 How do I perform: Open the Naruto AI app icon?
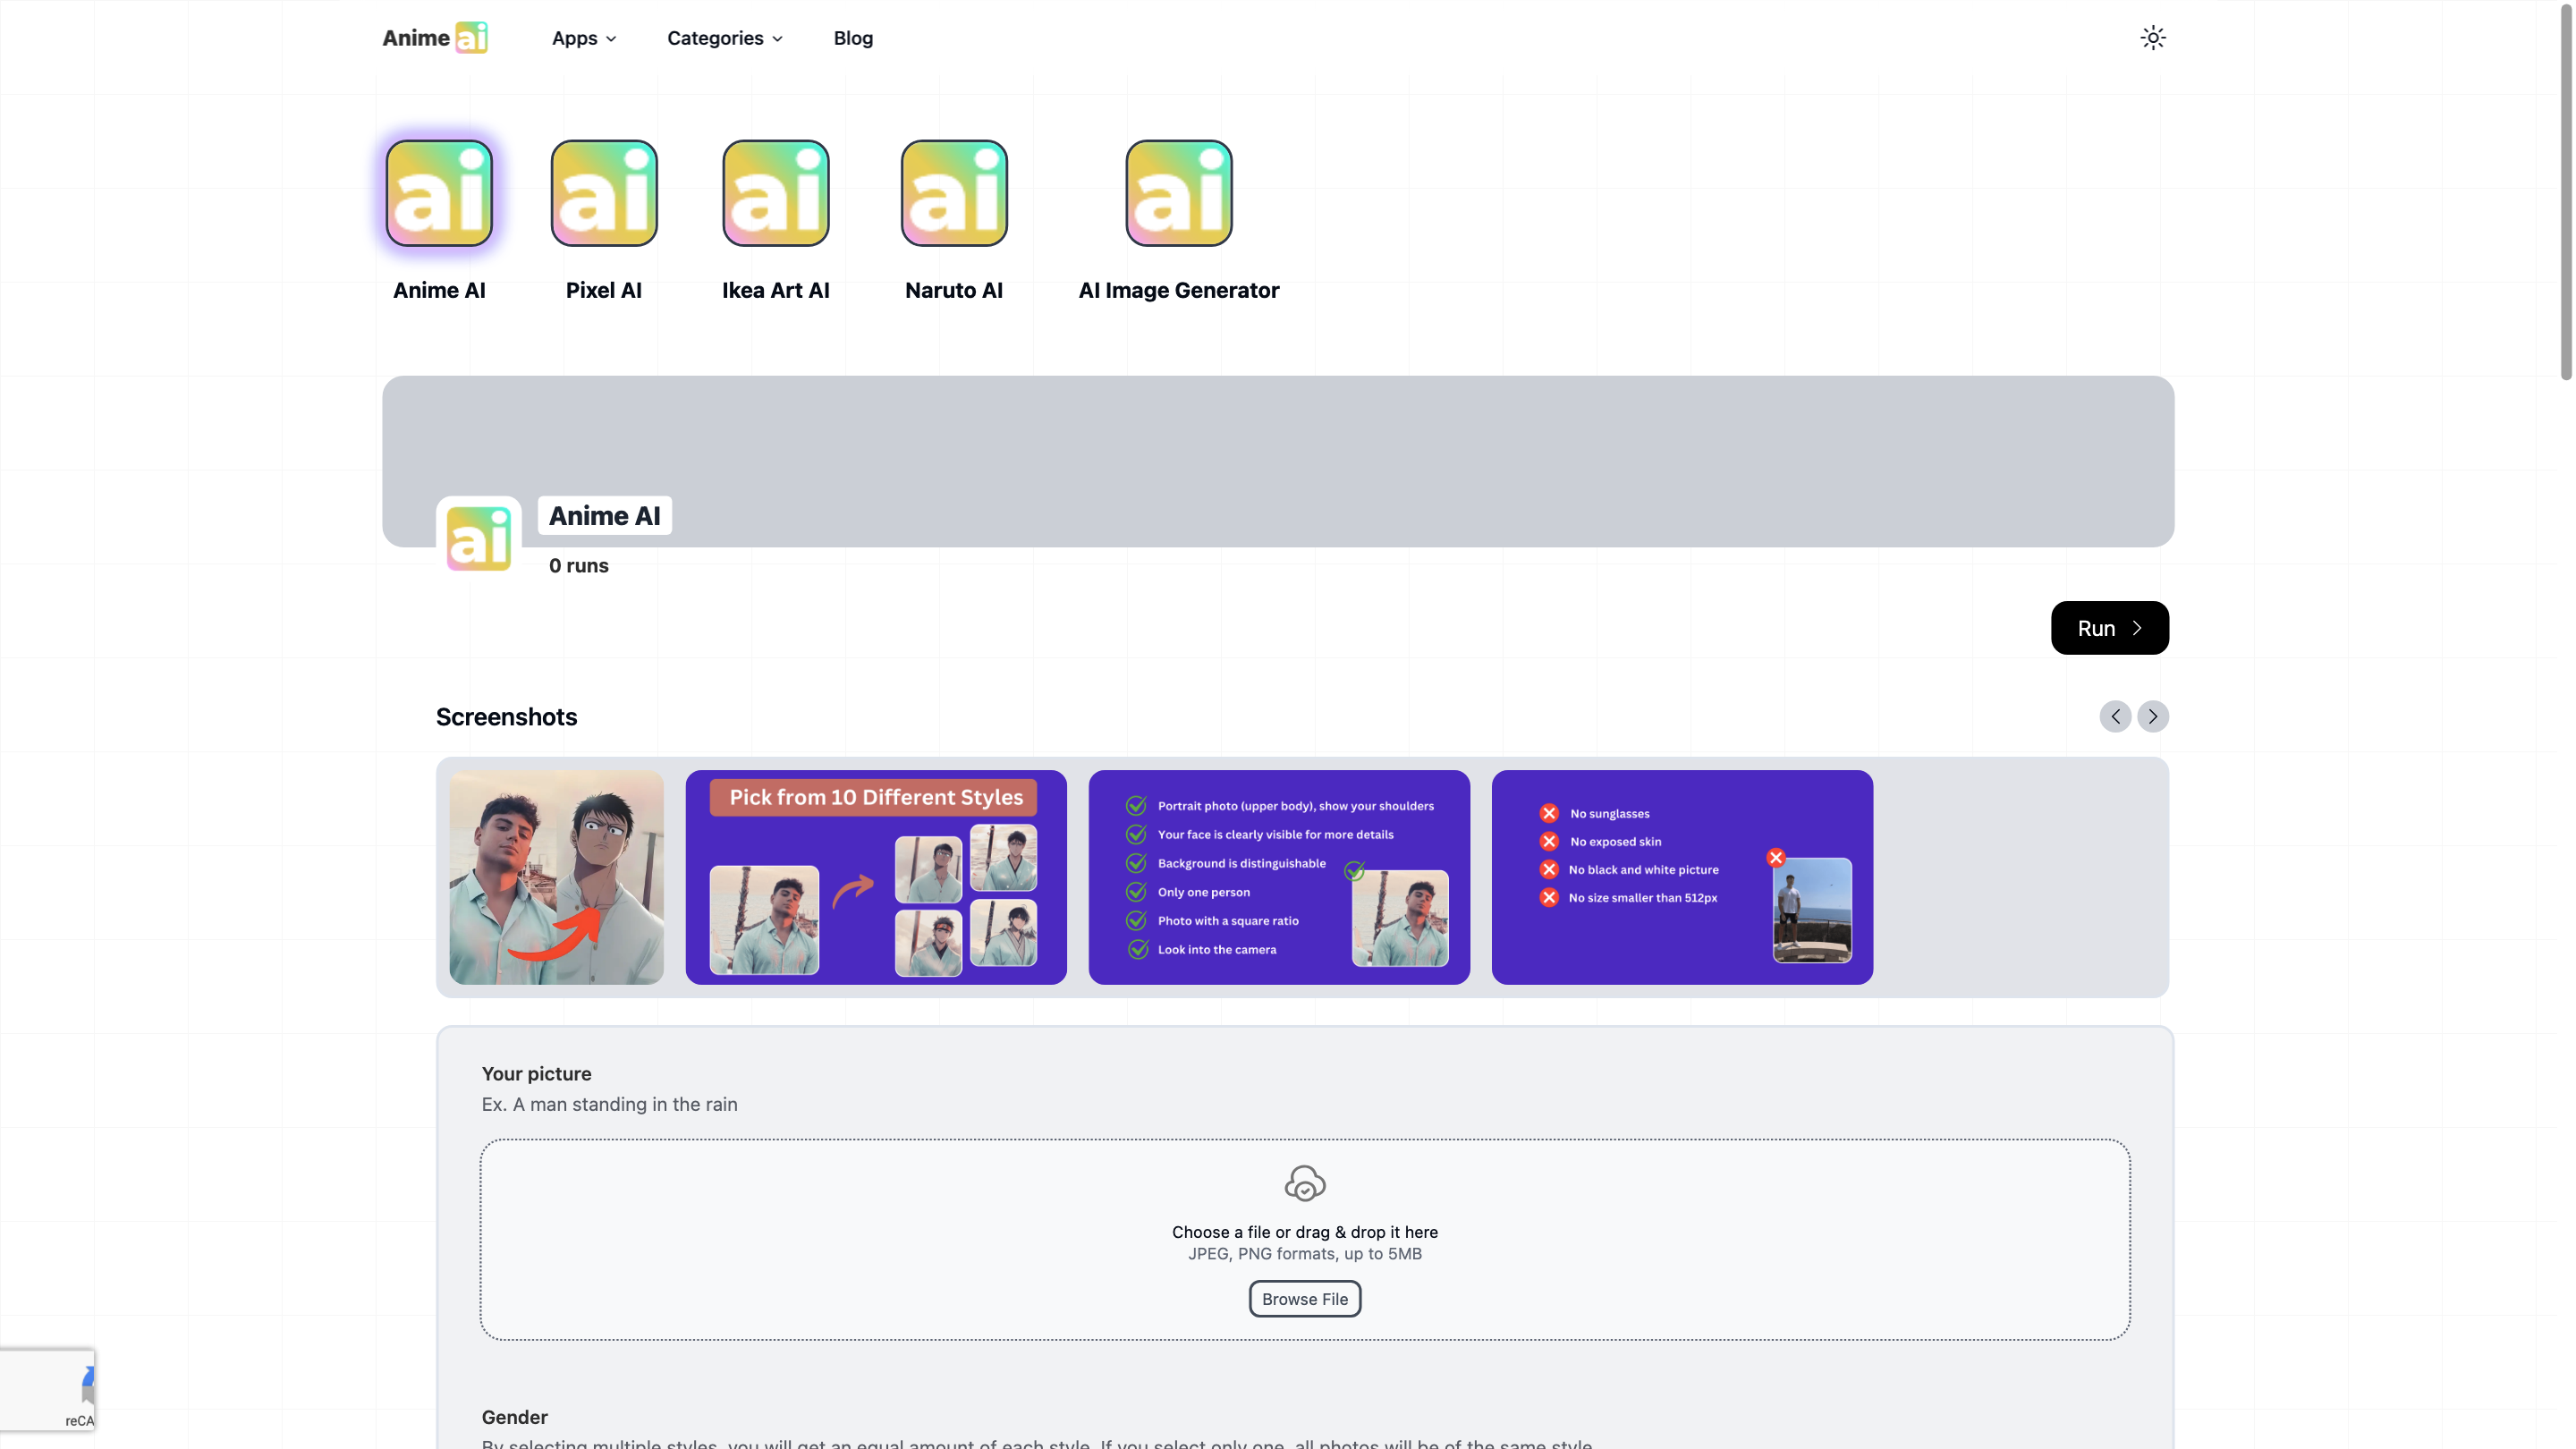(x=954, y=193)
